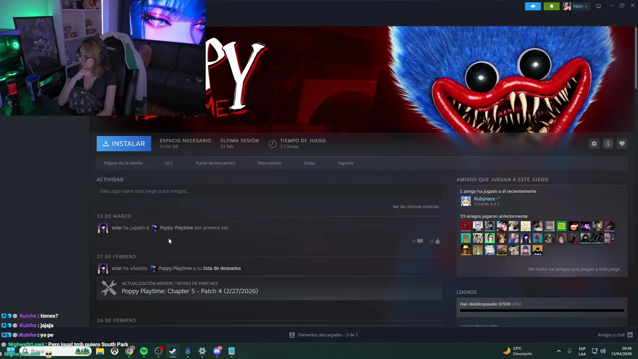Image resolution: width=638 pixels, height=359 pixels.
Task: Open the DLC tab
Action: [x=169, y=163]
